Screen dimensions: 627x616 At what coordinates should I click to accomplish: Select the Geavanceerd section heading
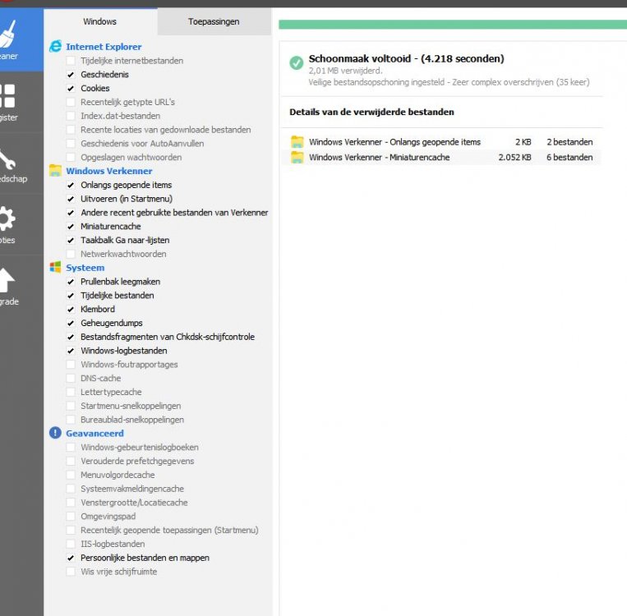[x=95, y=434]
